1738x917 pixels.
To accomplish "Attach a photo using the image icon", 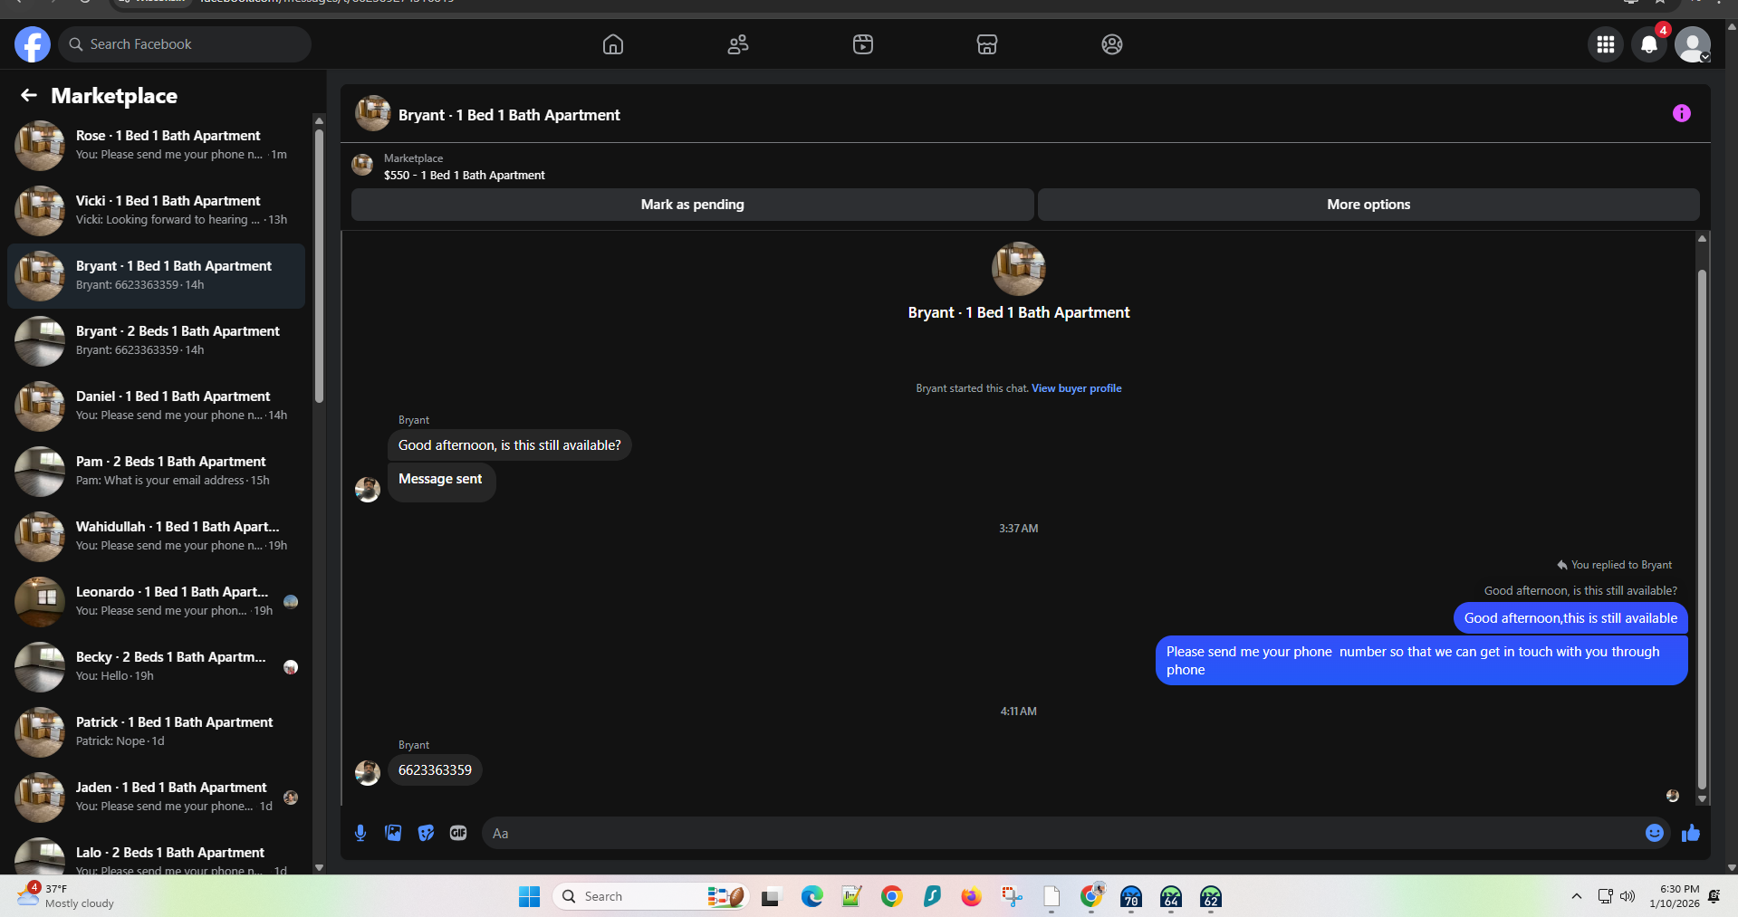I will pos(393,833).
